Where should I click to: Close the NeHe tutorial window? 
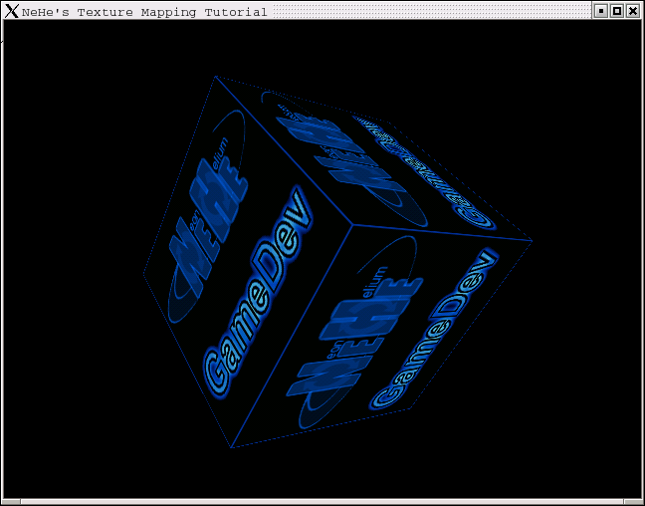tap(633, 11)
